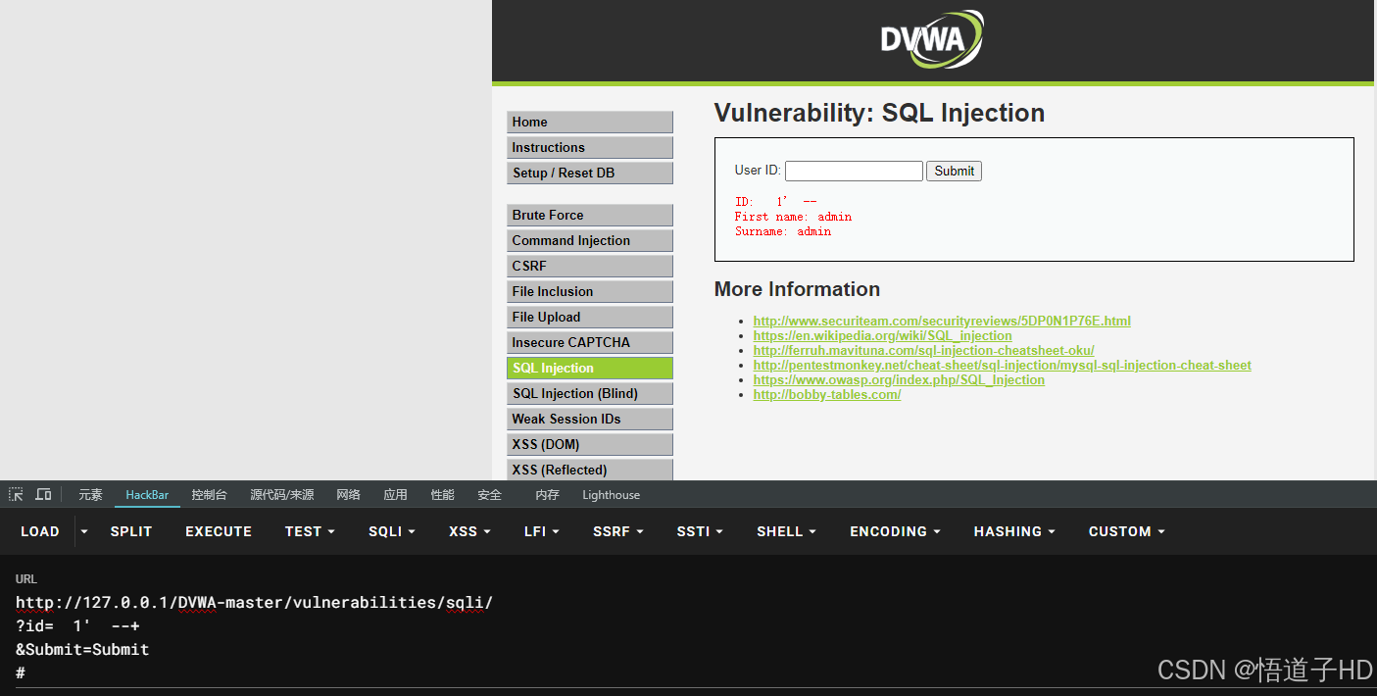Image resolution: width=1377 pixels, height=696 pixels.
Task: Open Brute Force vulnerability page
Action: click(590, 215)
